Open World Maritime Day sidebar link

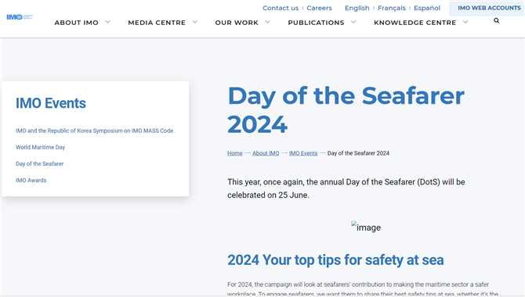point(40,148)
